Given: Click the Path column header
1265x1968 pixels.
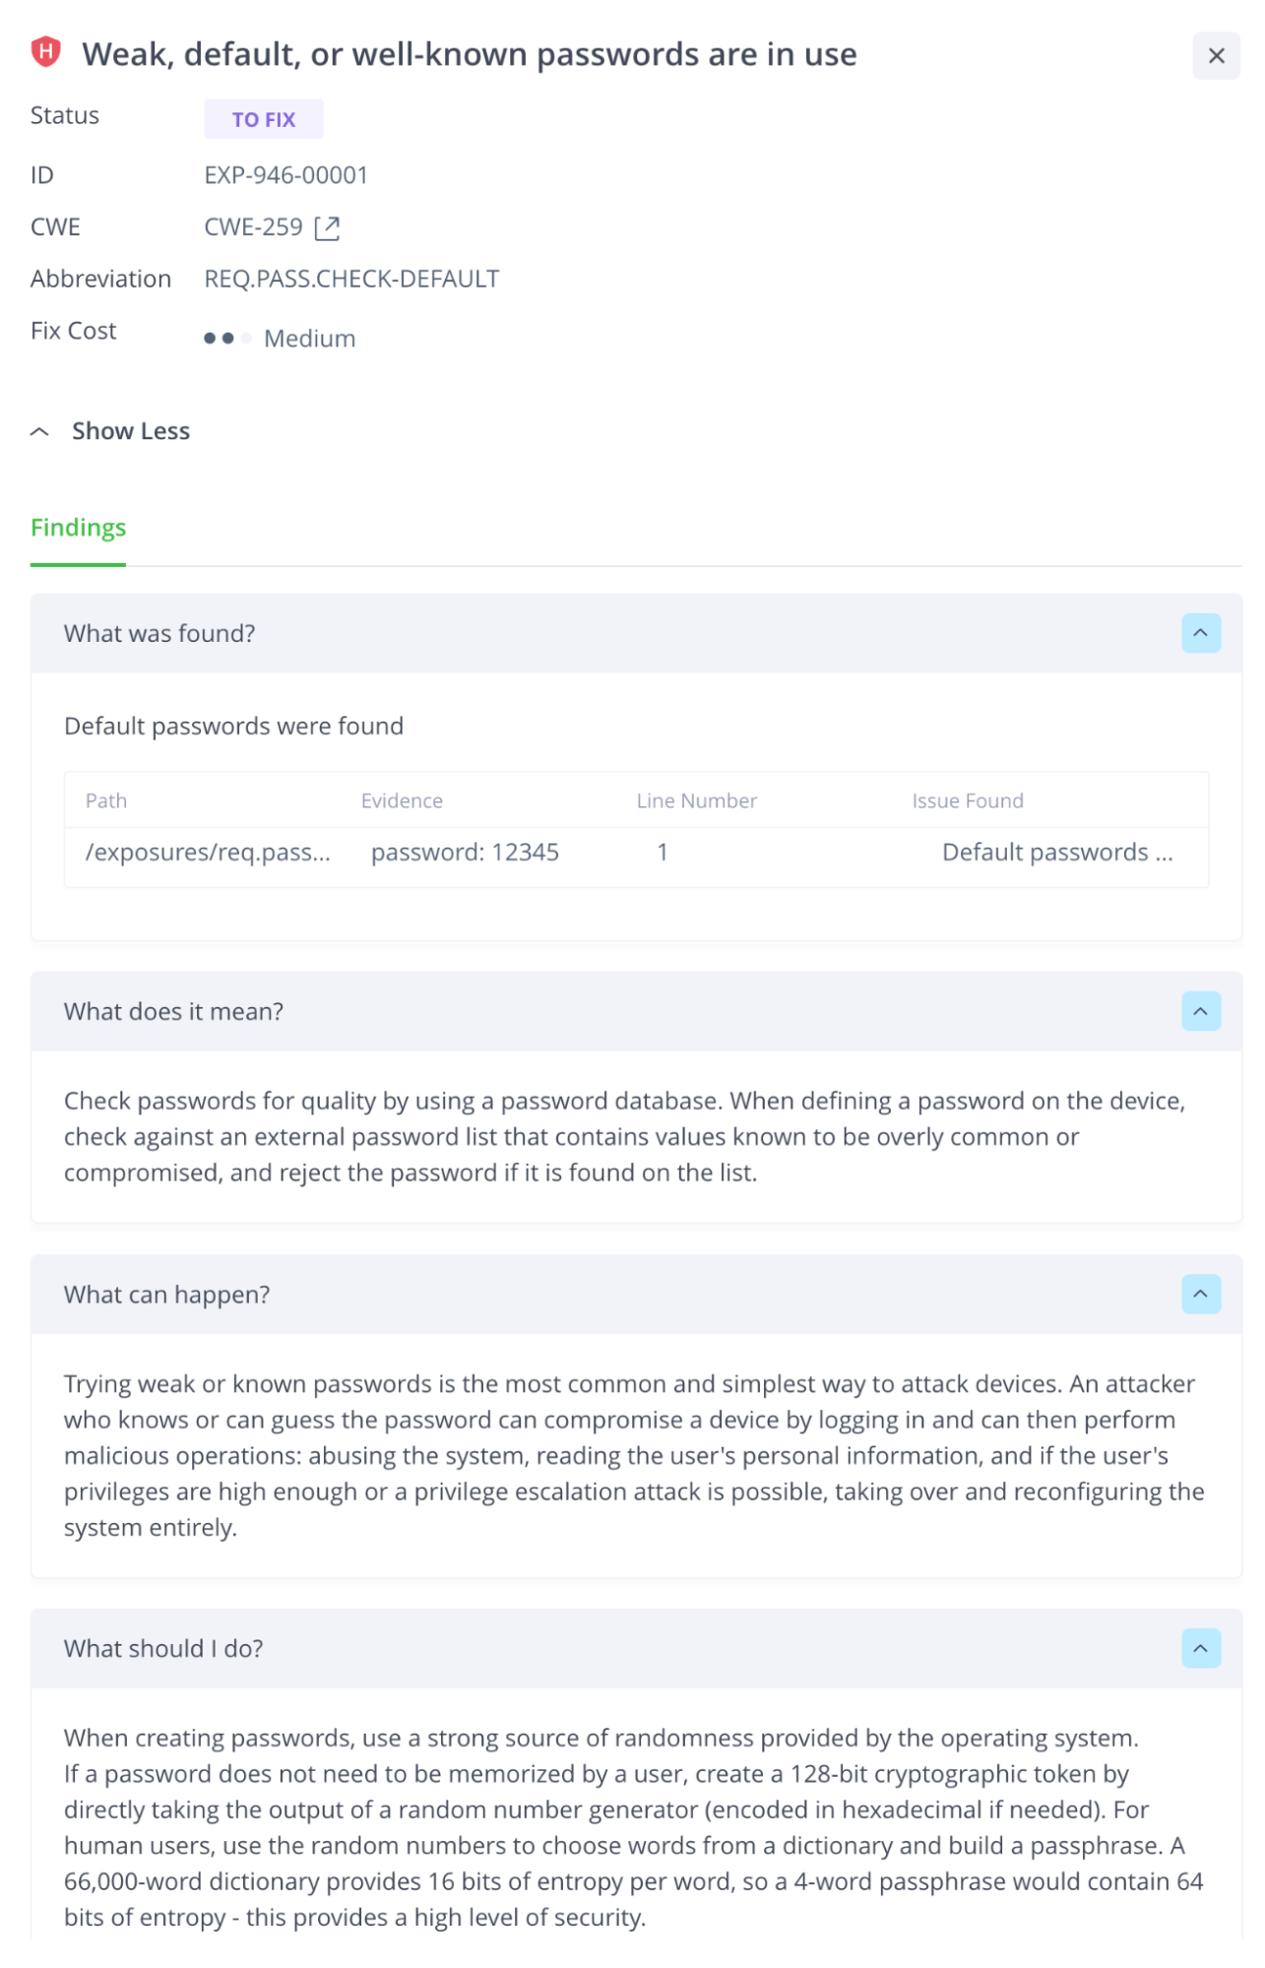Looking at the screenshot, I should [106, 801].
